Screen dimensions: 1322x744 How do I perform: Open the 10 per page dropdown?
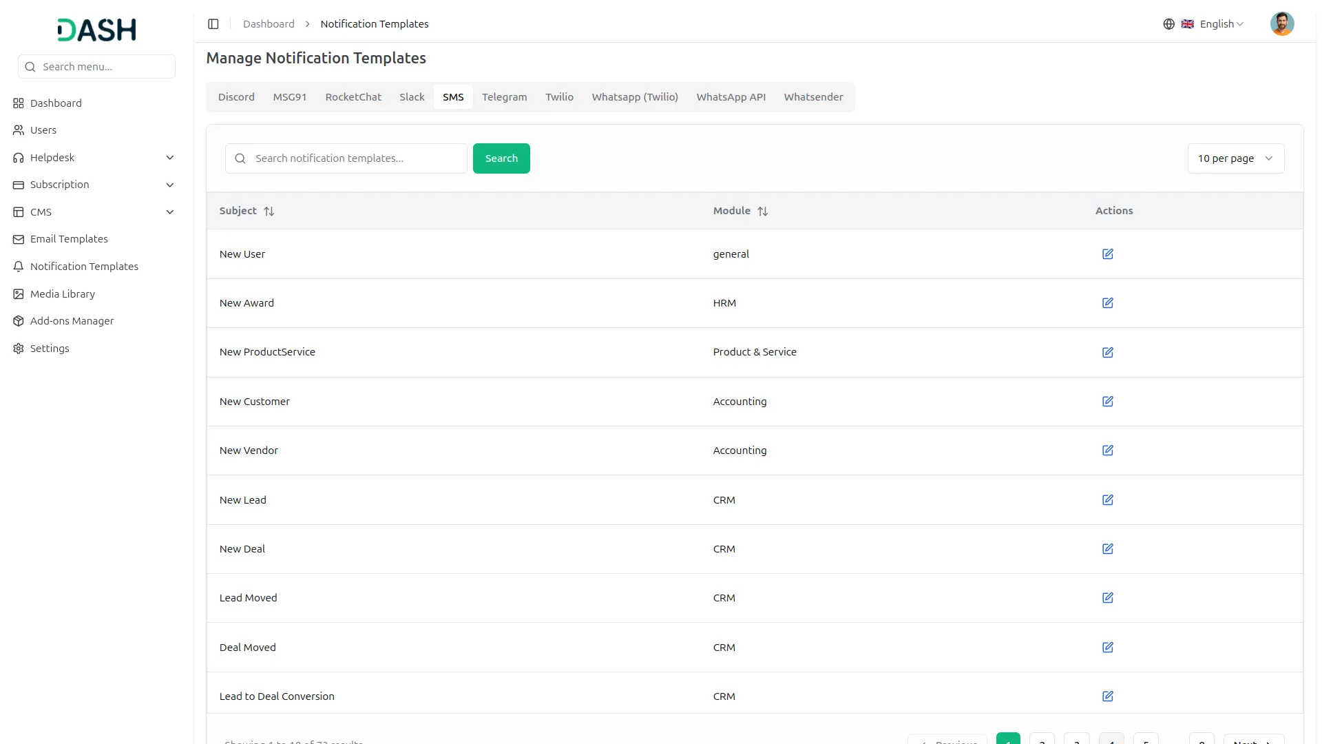pyautogui.click(x=1235, y=158)
